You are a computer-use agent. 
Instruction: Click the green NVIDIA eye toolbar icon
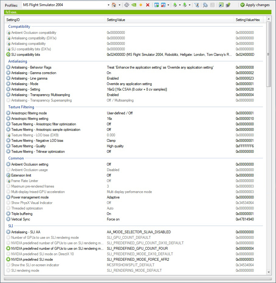pos(134,5)
